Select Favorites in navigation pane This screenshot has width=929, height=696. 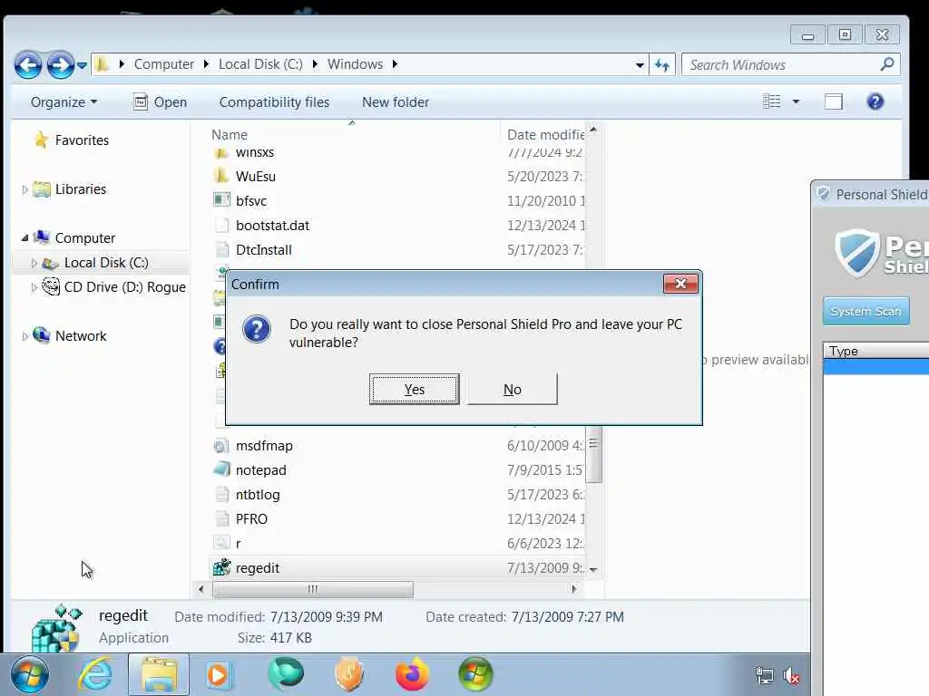click(x=82, y=140)
